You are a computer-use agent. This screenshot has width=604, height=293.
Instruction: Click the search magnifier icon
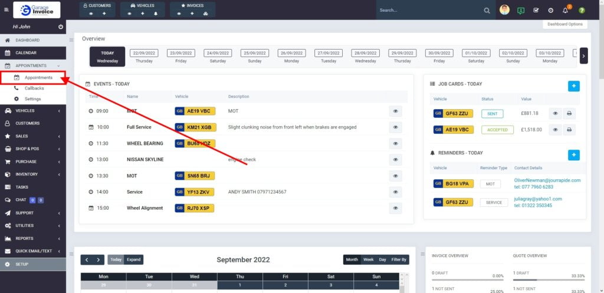(x=487, y=10)
